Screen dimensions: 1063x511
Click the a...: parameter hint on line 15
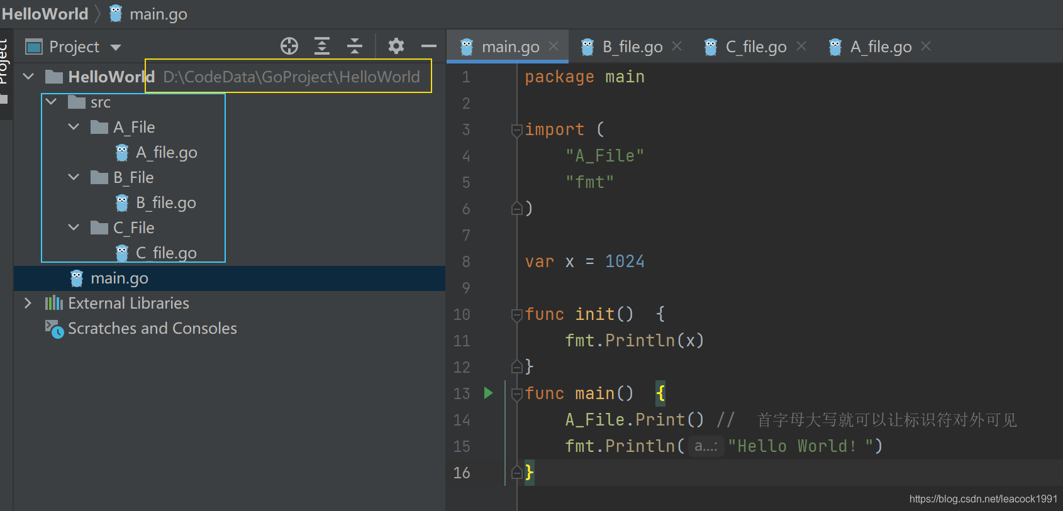pos(706,446)
